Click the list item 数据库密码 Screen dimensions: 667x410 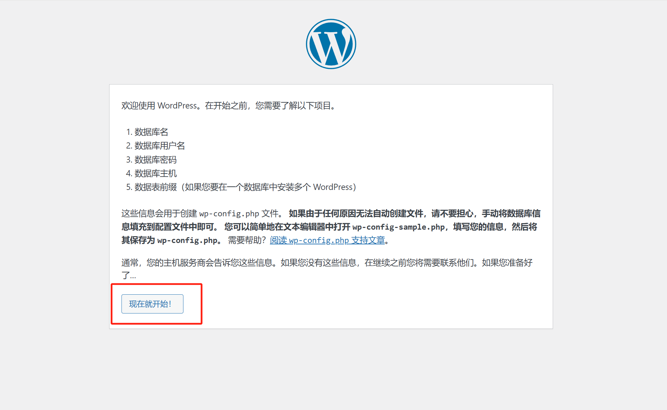pos(155,160)
